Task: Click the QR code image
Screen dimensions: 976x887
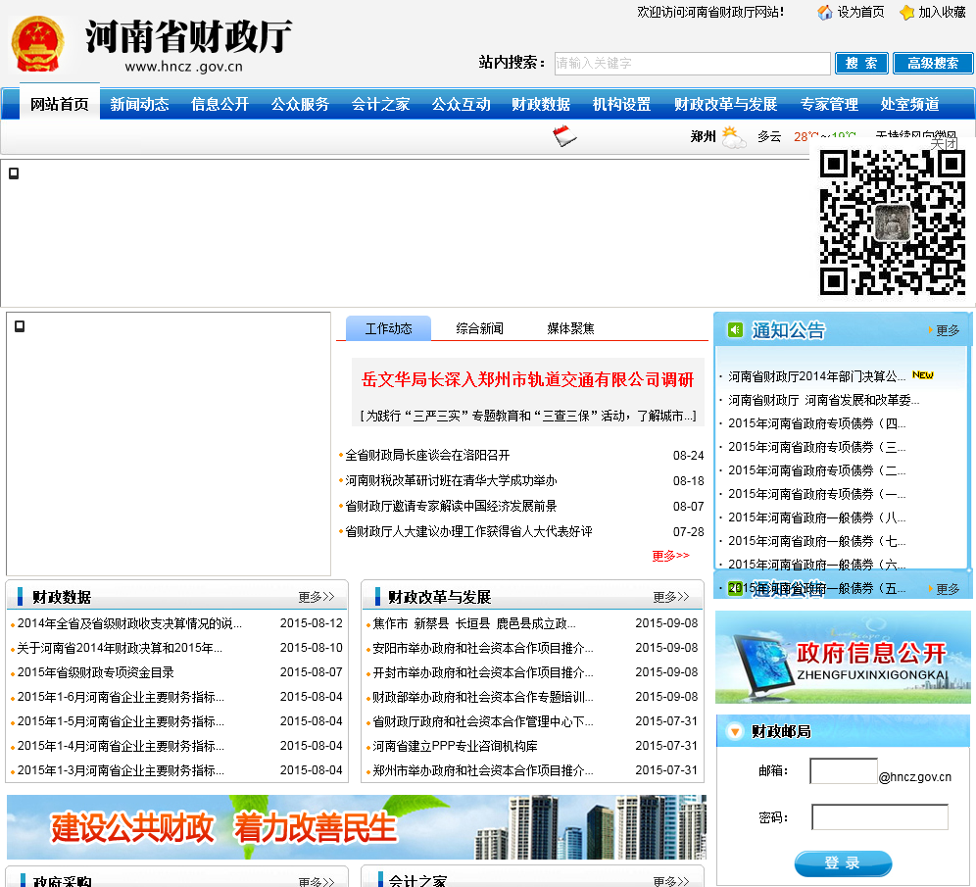Action: coord(892,222)
